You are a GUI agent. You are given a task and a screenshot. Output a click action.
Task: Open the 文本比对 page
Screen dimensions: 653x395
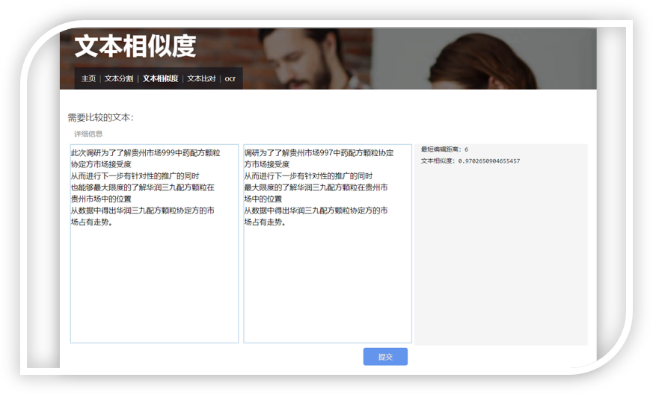point(201,78)
